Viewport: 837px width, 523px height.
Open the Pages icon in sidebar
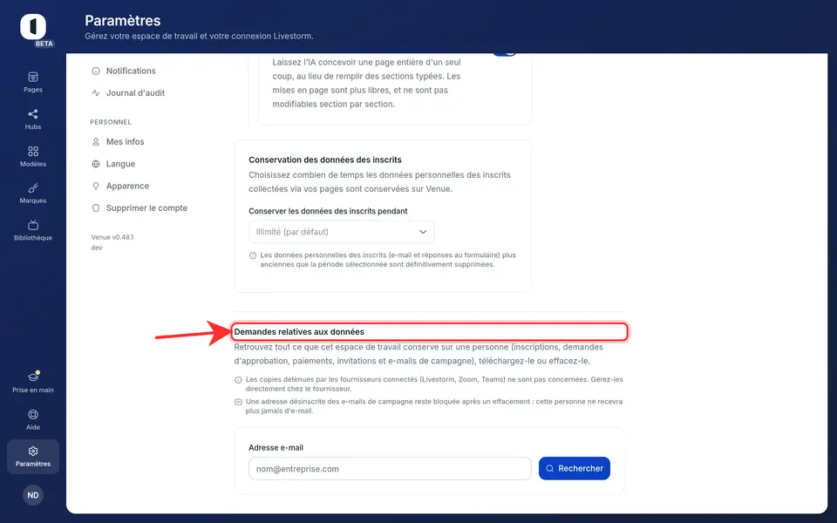point(33,77)
